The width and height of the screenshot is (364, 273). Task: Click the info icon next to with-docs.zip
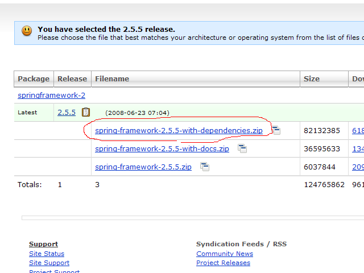pyautogui.click(x=242, y=148)
